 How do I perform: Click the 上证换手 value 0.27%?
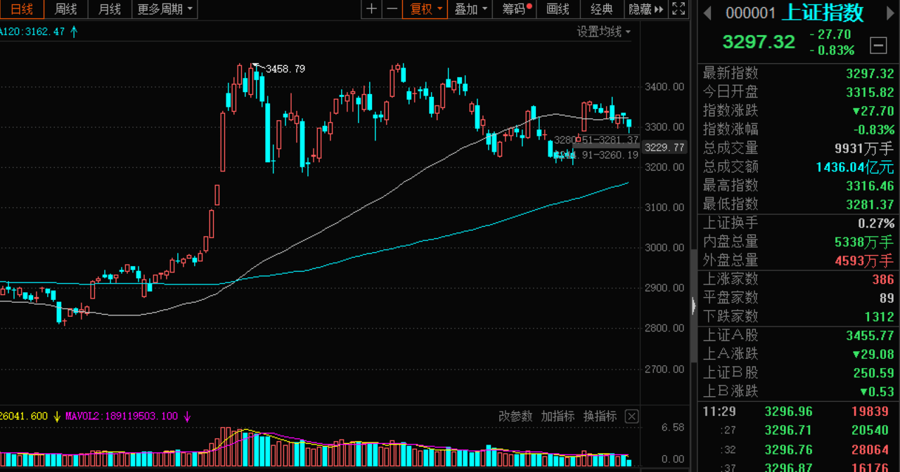pyautogui.click(x=876, y=223)
